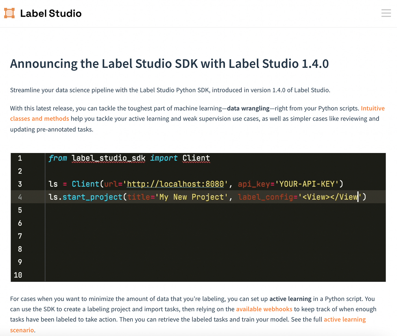Click line number 10 in code editor
397x336 pixels.
coord(18,275)
